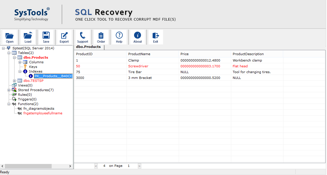Open the Help documentation
Screen dimensions: 327x175
pyautogui.click(x=119, y=37)
